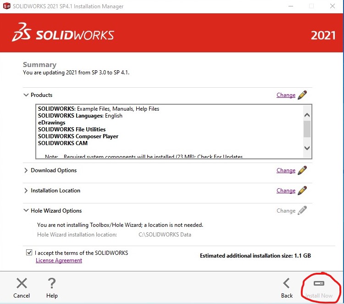
Task: Click the scroll up arrow in Products list
Action: [x=307, y=115]
